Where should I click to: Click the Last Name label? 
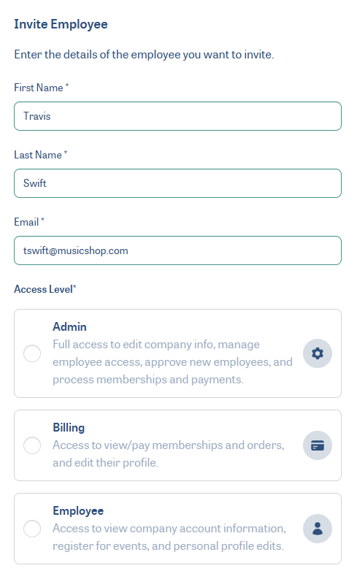pos(41,155)
